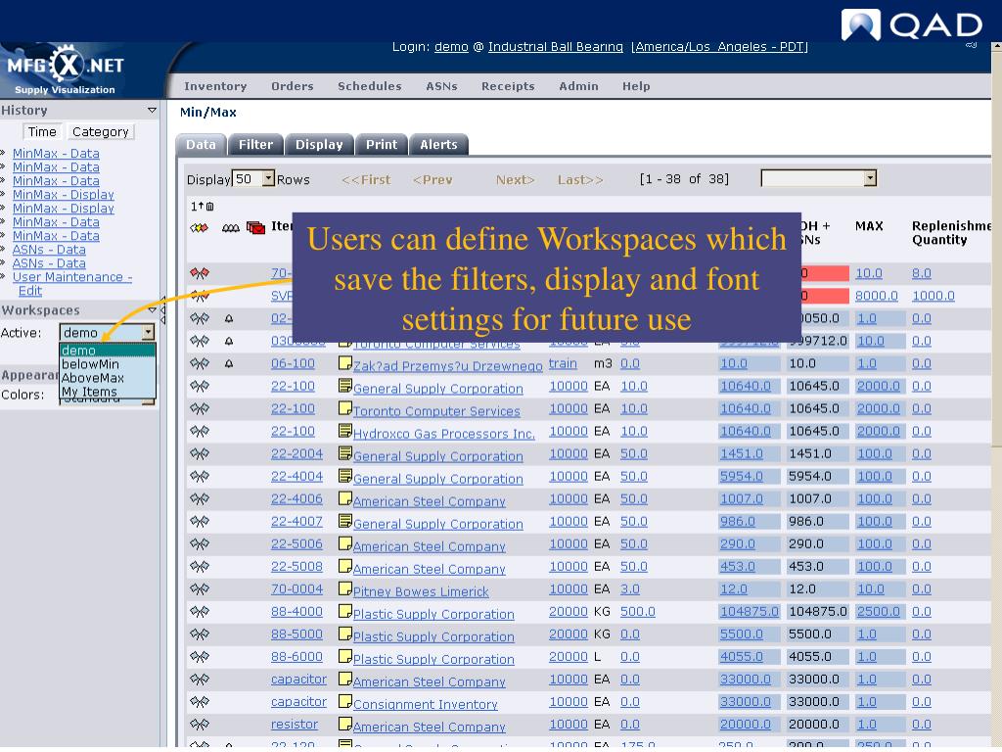Open note icon for resistor row

tap(345, 724)
